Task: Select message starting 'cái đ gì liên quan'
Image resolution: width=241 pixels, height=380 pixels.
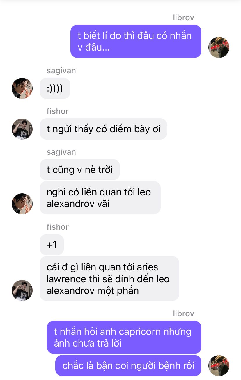Action: tap(109, 279)
